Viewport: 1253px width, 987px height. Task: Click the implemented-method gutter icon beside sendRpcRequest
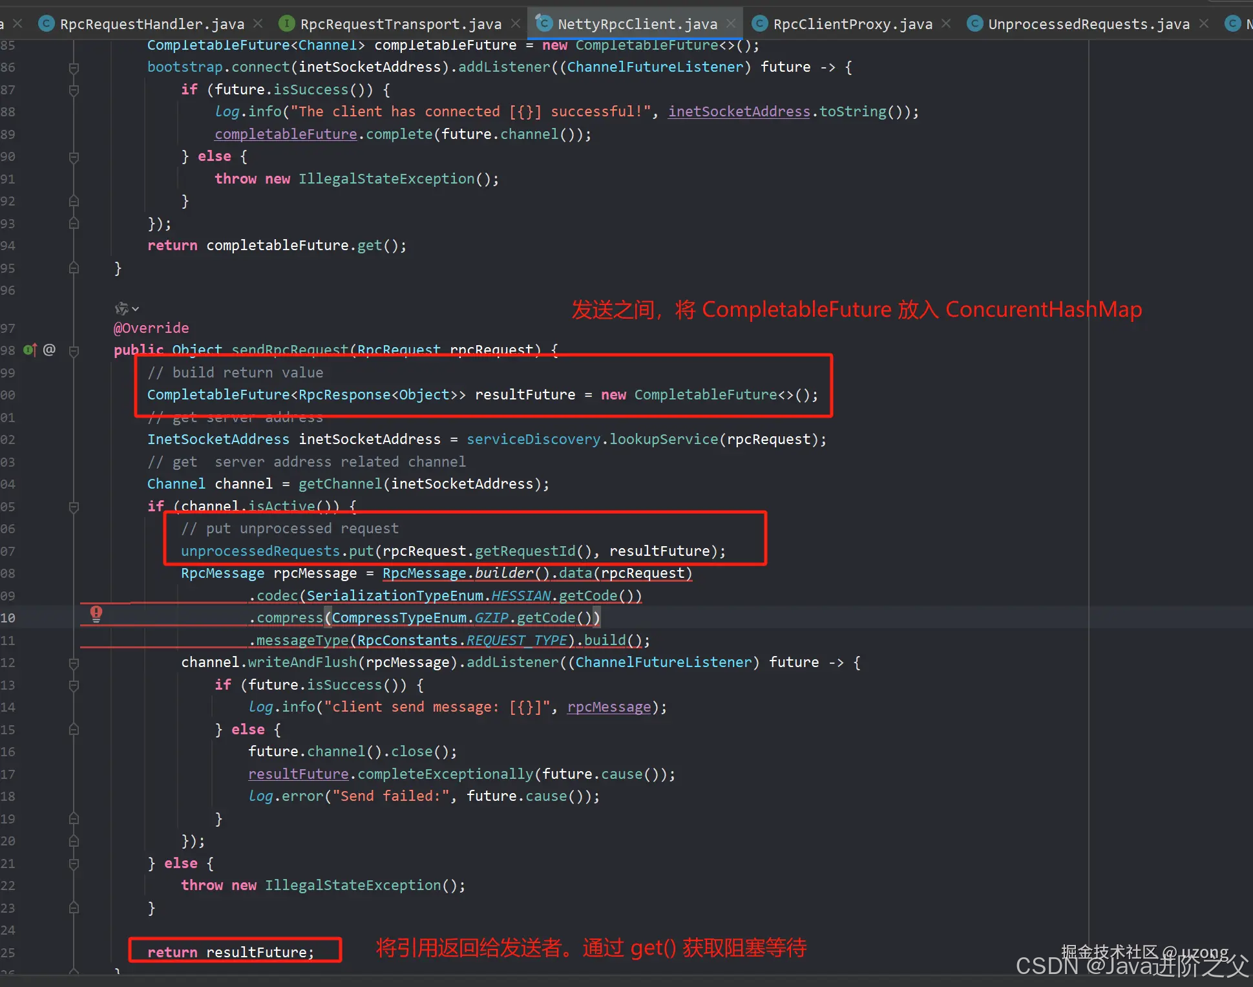30,350
